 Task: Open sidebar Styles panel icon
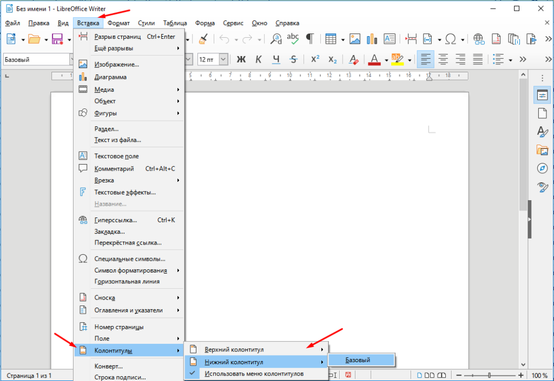pos(542,132)
